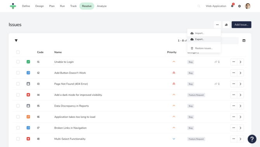Open the notifications bell
The width and height of the screenshot is (260, 147).
[x=232, y=6]
